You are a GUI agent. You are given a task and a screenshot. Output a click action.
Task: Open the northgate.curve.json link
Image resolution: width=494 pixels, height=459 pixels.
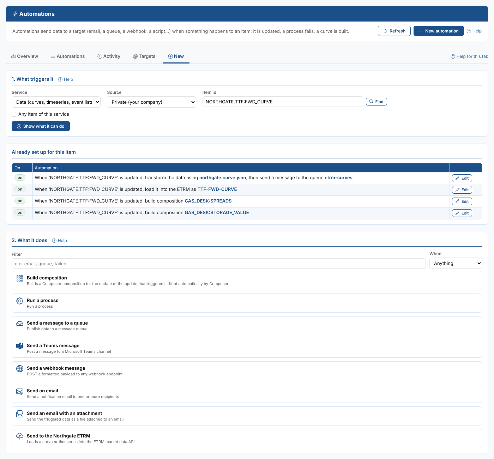(x=223, y=178)
